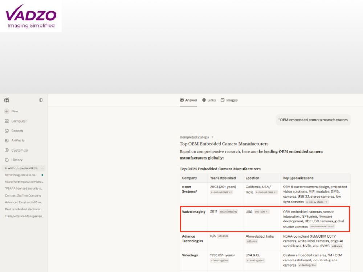Expand the Completed 2 steps chevron
Image resolution: width=363 pixels, height=272 pixels.
pyautogui.click(x=212, y=137)
